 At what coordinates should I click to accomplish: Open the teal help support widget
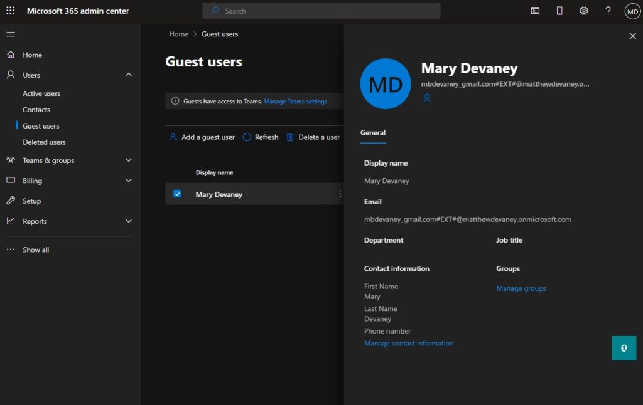point(624,348)
